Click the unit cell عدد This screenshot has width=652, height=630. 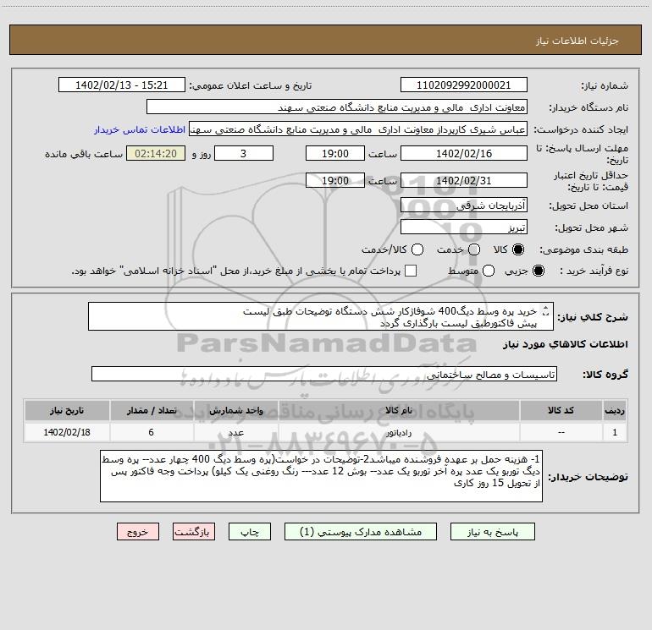click(x=235, y=432)
